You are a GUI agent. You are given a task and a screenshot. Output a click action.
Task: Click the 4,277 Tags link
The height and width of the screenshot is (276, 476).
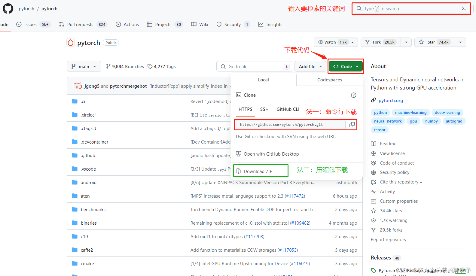[x=162, y=67]
